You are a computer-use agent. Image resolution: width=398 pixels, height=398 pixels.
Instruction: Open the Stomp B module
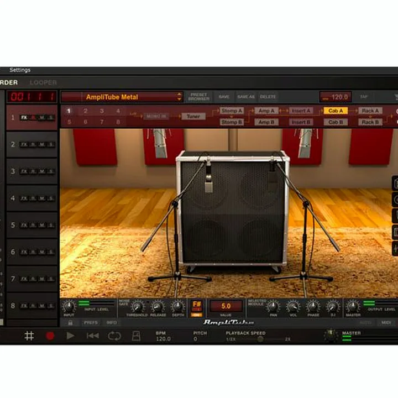pyautogui.click(x=232, y=122)
